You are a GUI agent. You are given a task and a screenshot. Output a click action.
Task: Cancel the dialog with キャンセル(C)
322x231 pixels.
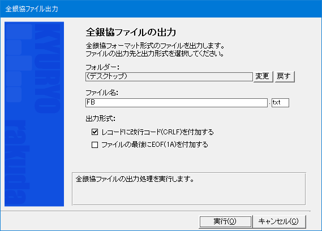[x=279, y=221]
